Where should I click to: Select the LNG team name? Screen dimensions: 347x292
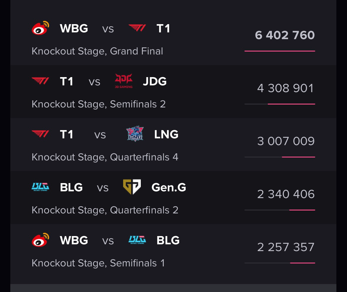[166, 134]
